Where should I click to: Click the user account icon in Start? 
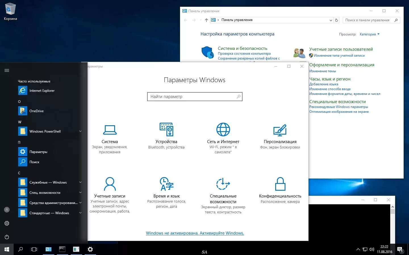click(x=7, y=210)
